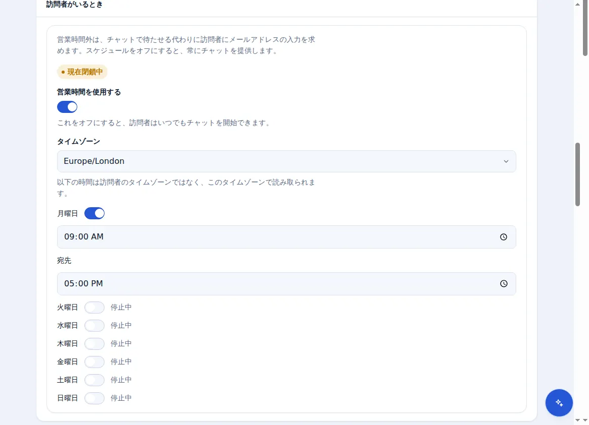
Task: Open the Europe/London timezone dropdown
Action: pos(286,161)
